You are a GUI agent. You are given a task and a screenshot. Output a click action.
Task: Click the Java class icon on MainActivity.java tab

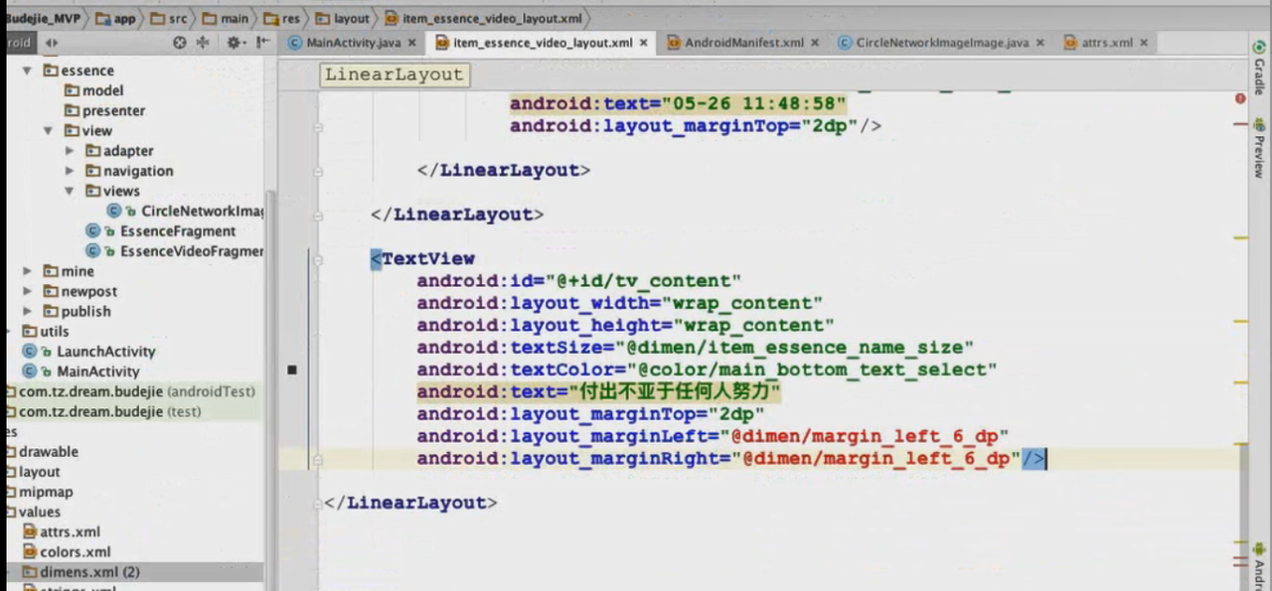[295, 43]
